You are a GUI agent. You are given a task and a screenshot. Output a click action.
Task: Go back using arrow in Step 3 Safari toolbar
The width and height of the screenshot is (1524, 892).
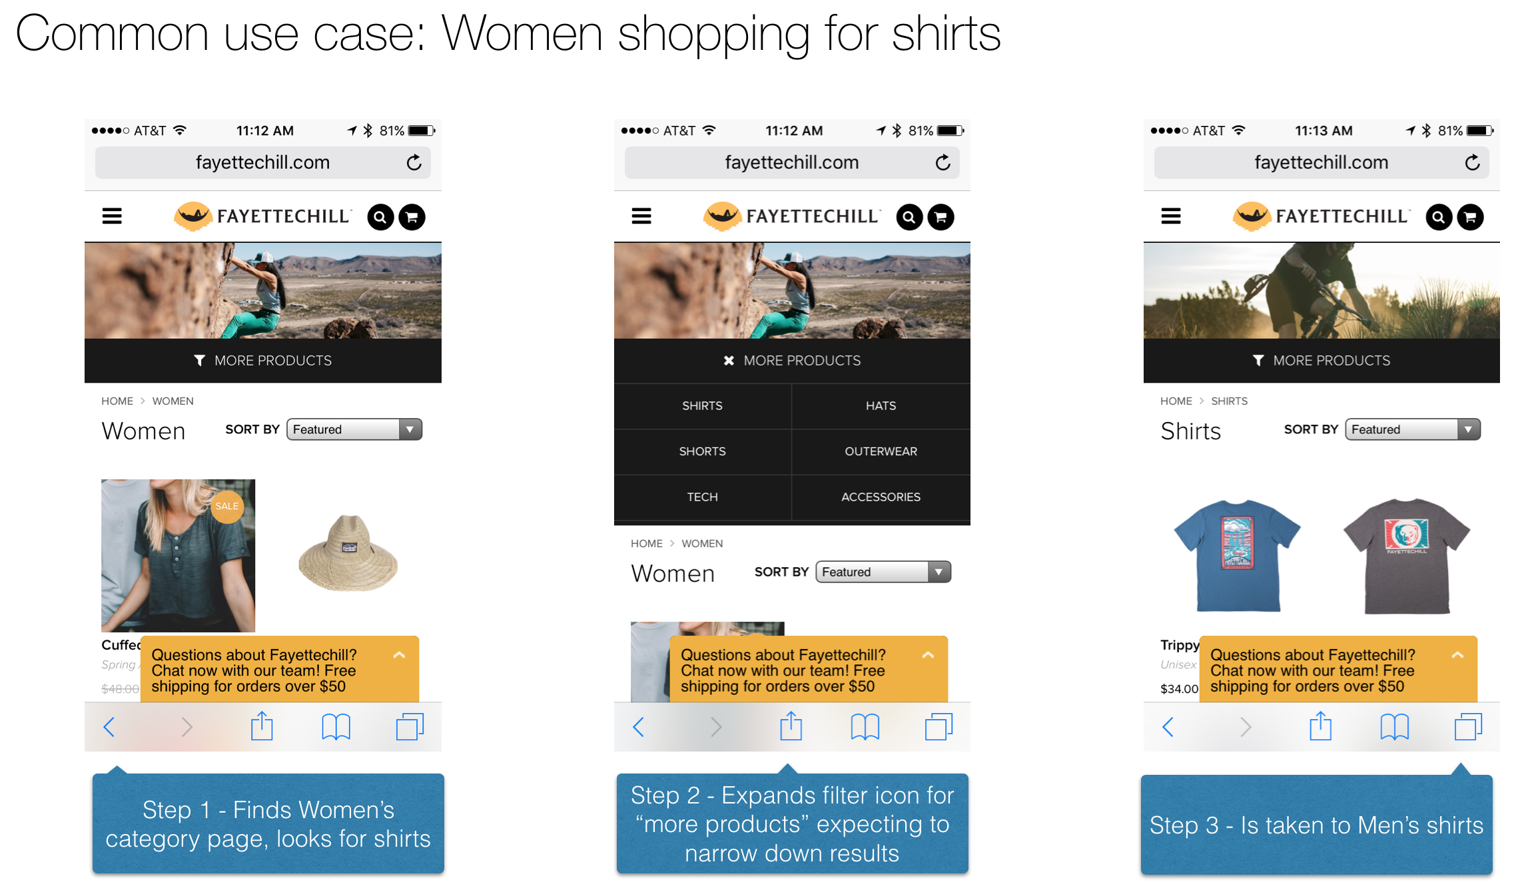tap(1168, 727)
